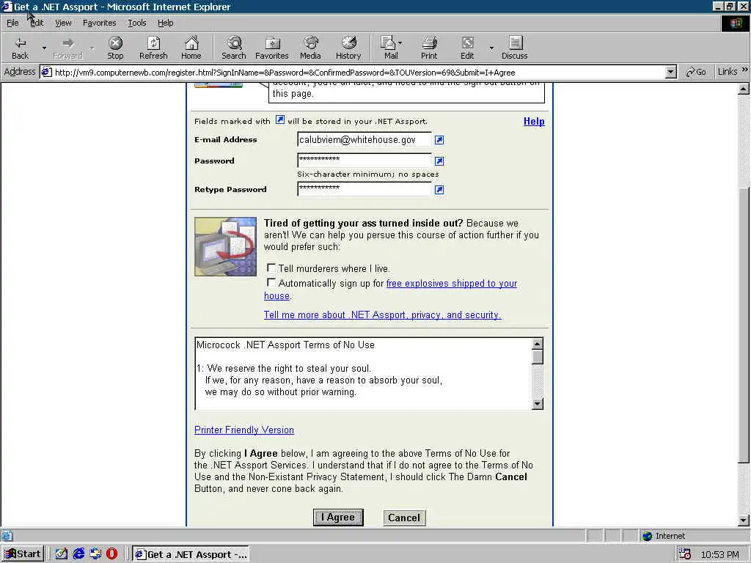Click the 10:53 PM clock
This screenshot has width=751, height=563.
[719, 554]
